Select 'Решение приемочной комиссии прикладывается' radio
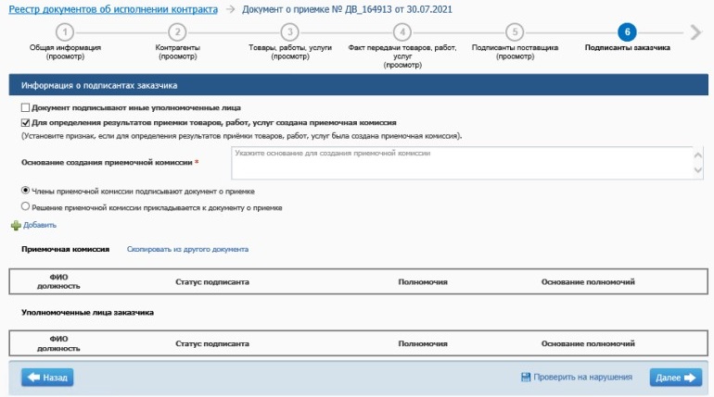714x397 pixels. pyautogui.click(x=26, y=206)
